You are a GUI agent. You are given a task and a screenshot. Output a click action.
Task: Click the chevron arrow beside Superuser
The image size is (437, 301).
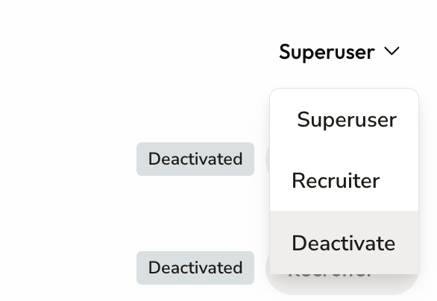(392, 51)
